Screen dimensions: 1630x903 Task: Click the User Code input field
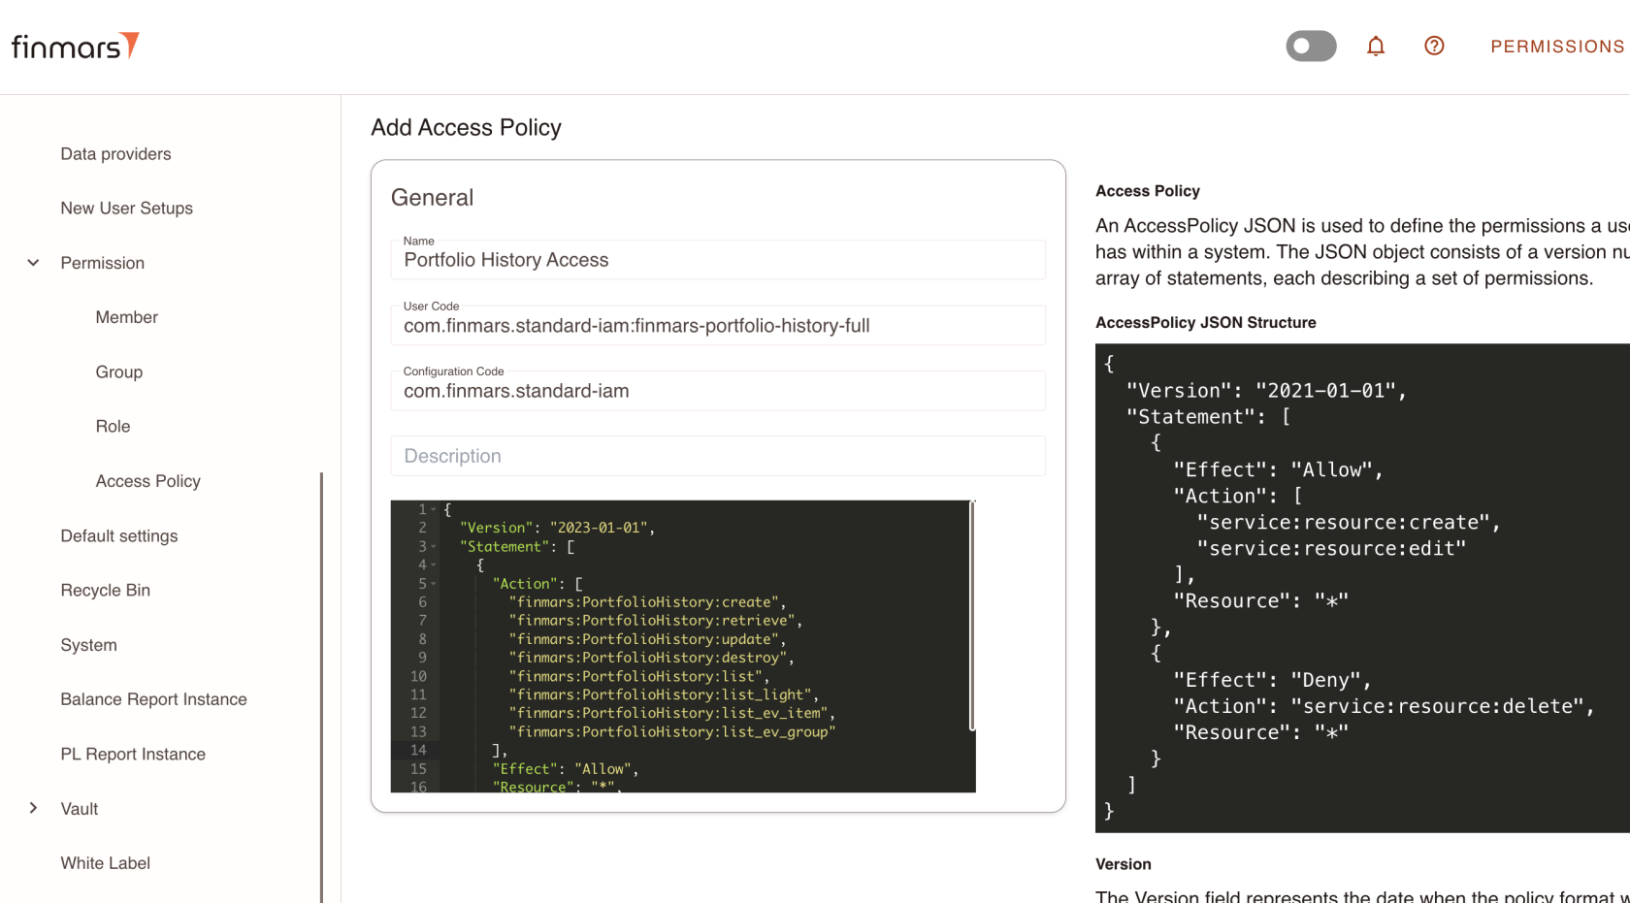click(x=718, y=326)
